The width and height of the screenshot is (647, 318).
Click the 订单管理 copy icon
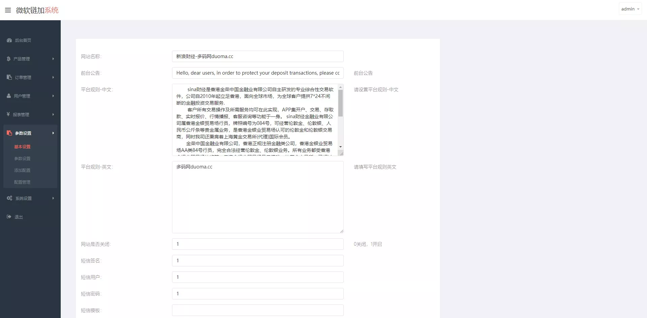(x=9, y=77)
